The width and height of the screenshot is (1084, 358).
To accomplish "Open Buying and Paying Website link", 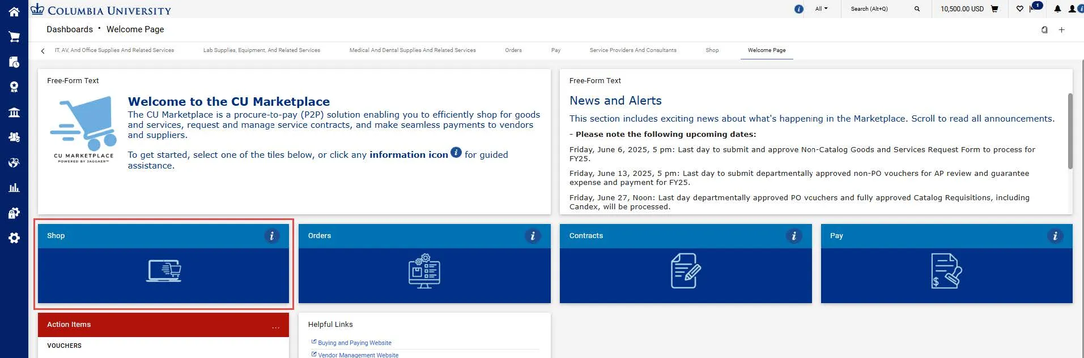I will (354, 343).
